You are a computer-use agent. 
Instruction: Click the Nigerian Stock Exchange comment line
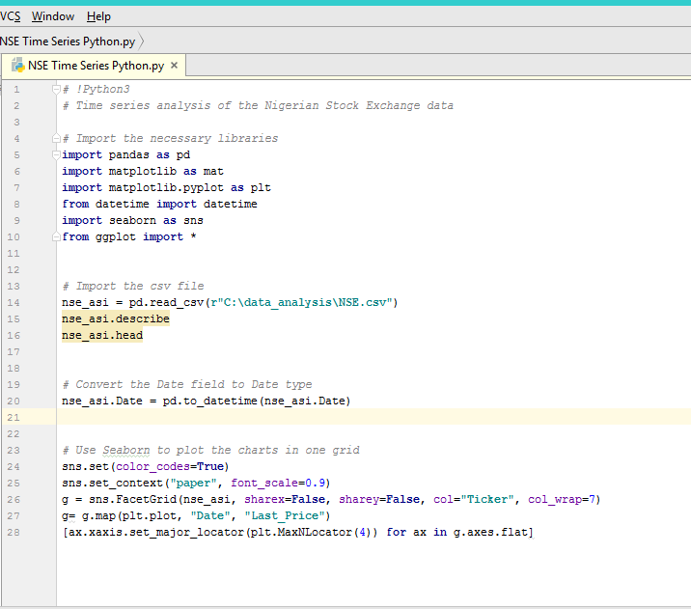[x=258, y=106]
